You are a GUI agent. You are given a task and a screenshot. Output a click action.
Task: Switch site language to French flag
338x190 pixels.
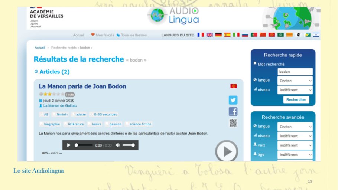[201, 35]
